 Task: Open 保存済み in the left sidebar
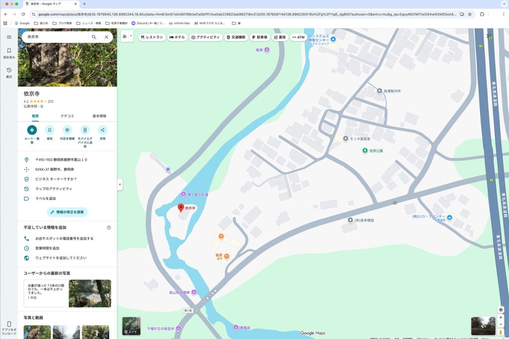click(9, 53)
